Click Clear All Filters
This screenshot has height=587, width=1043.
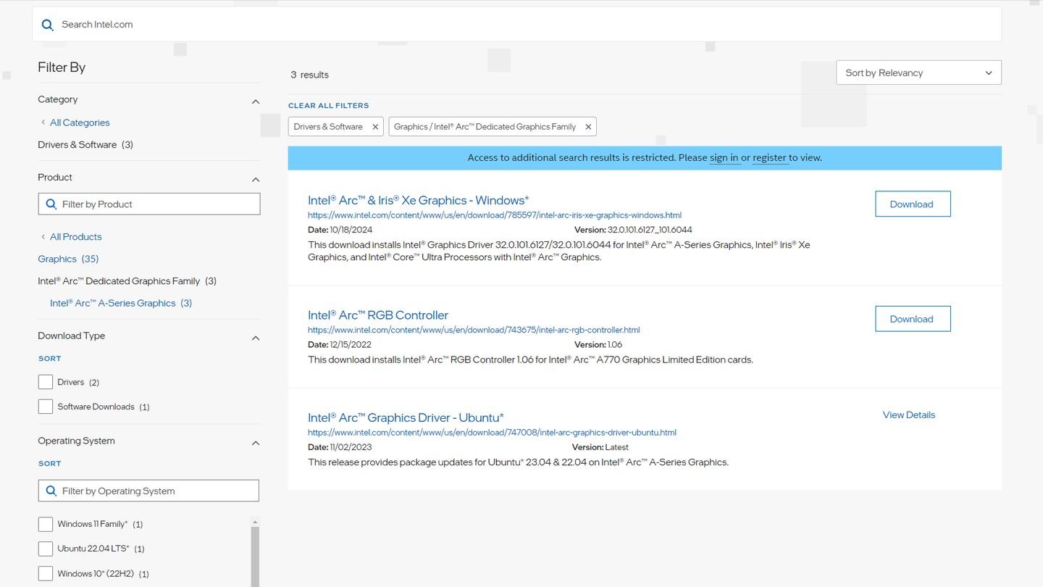point(328,106)
